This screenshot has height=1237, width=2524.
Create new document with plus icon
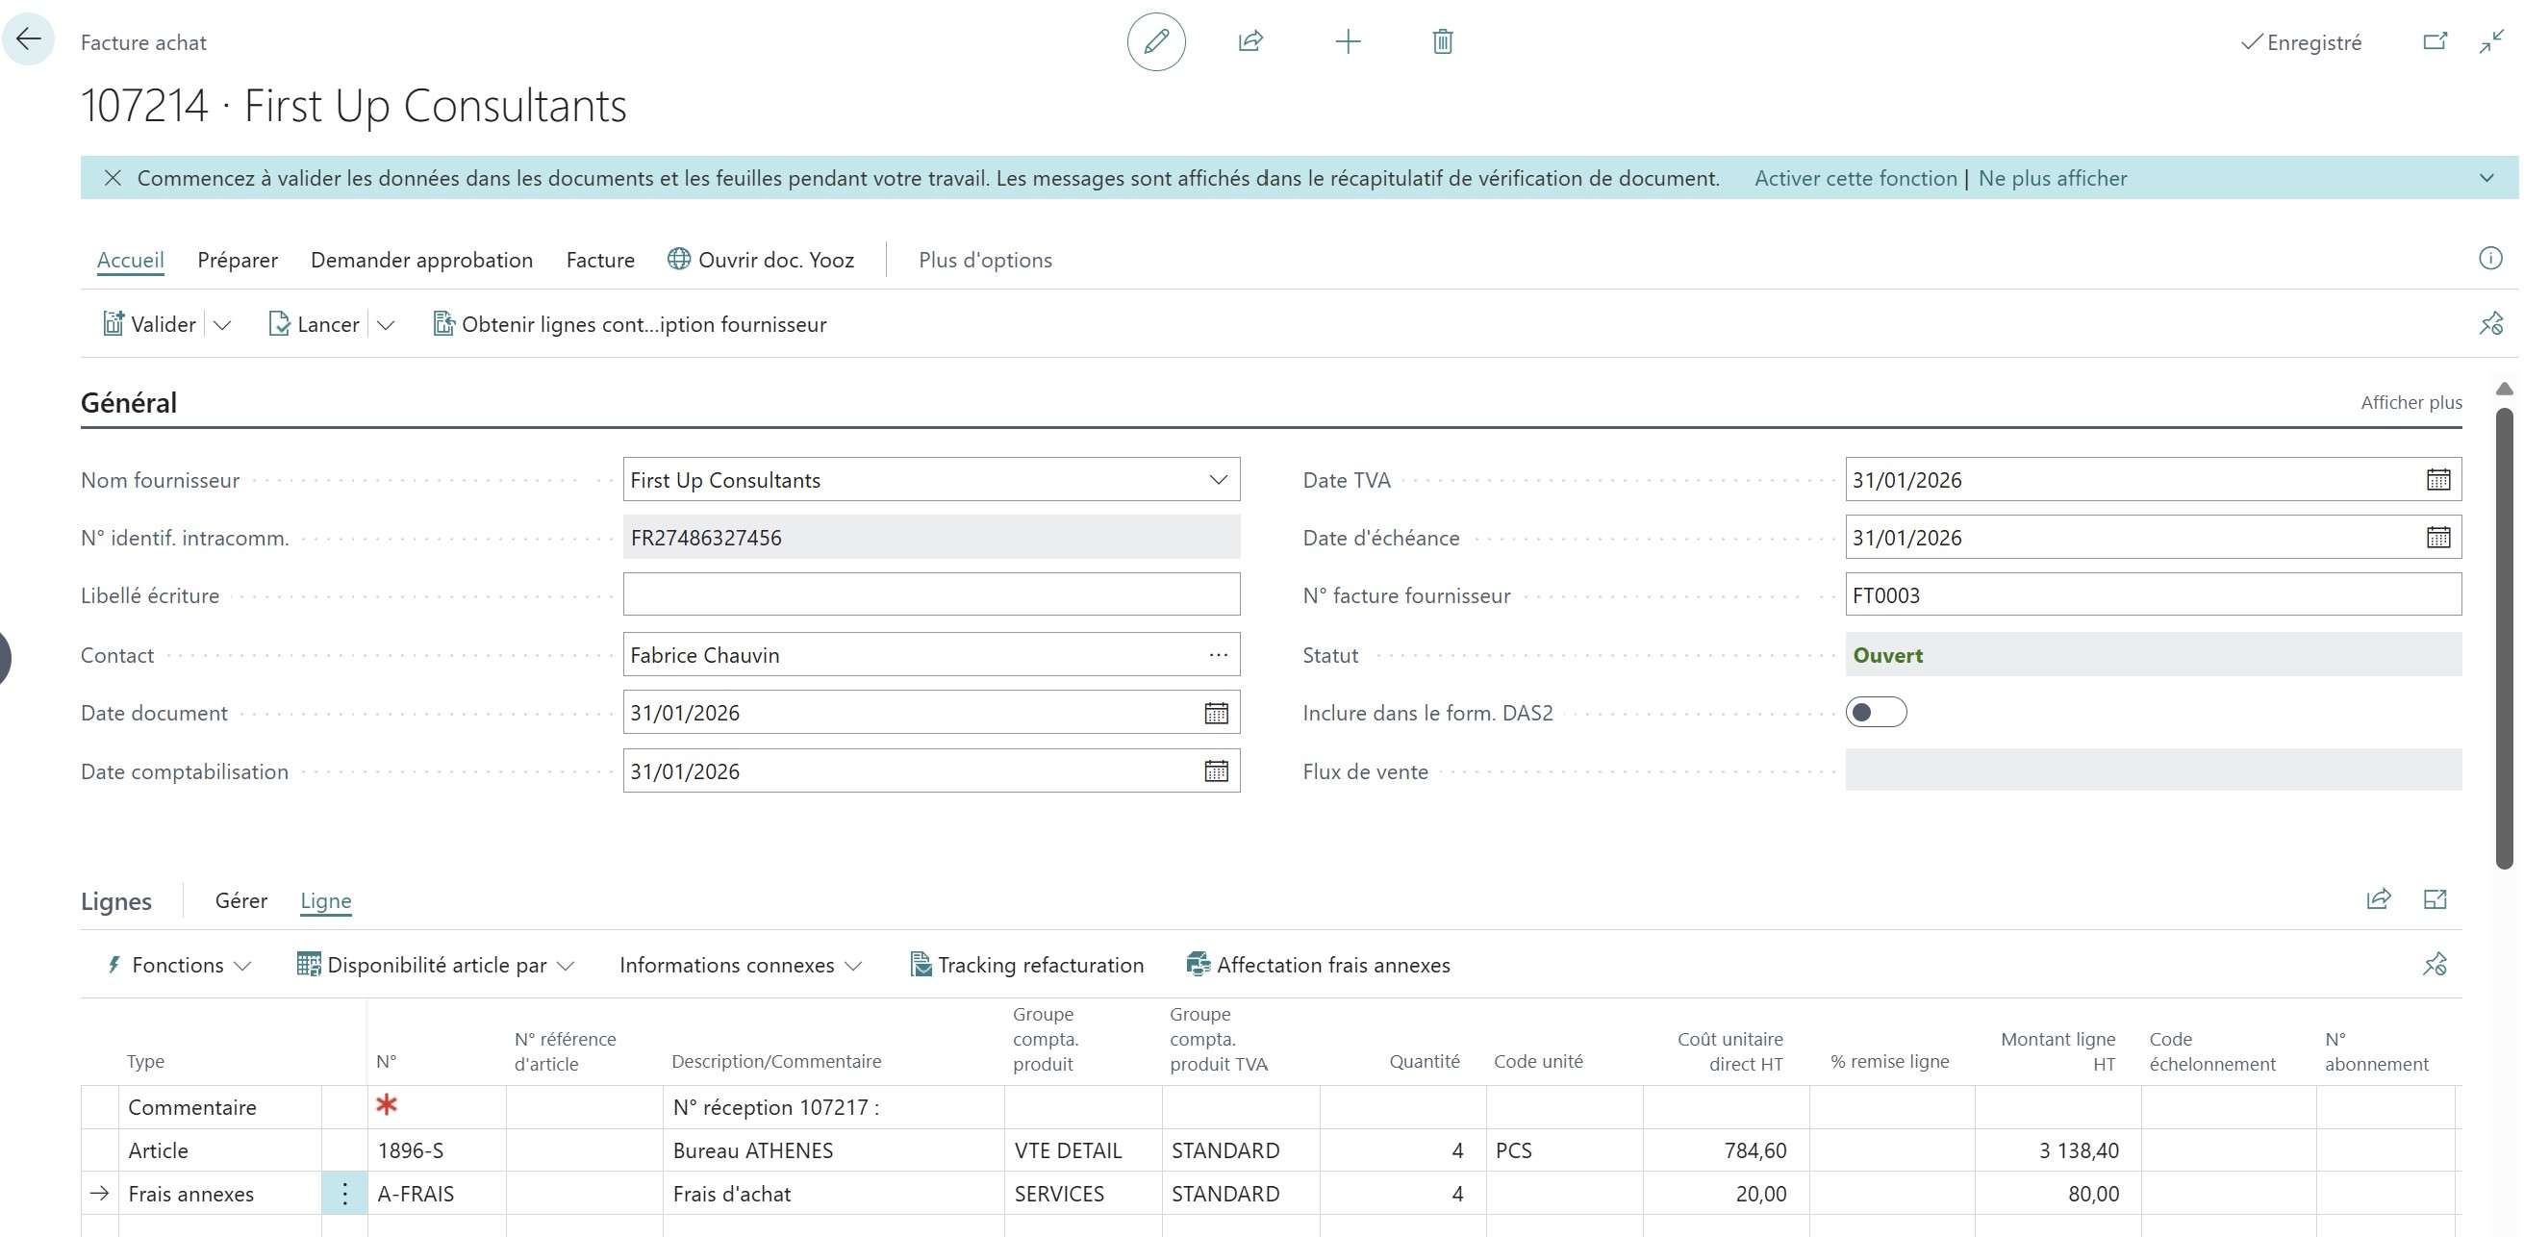(1349, 41)
